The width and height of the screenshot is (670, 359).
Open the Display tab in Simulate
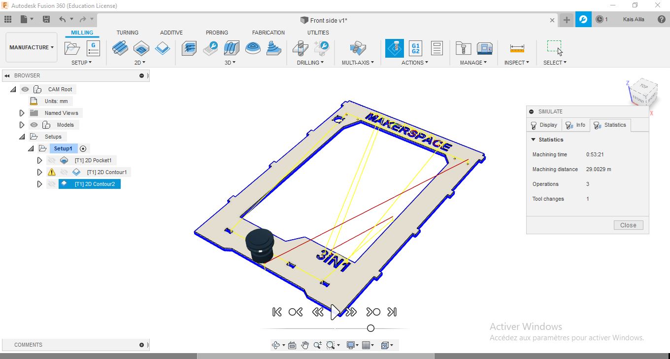click(x=544, y=125)
